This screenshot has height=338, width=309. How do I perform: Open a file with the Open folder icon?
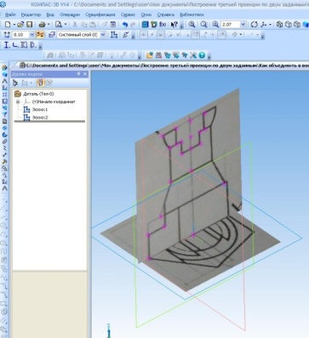click(x=20, y=25)
